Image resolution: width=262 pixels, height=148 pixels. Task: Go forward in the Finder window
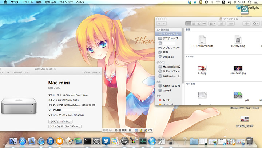click(164, 24)
